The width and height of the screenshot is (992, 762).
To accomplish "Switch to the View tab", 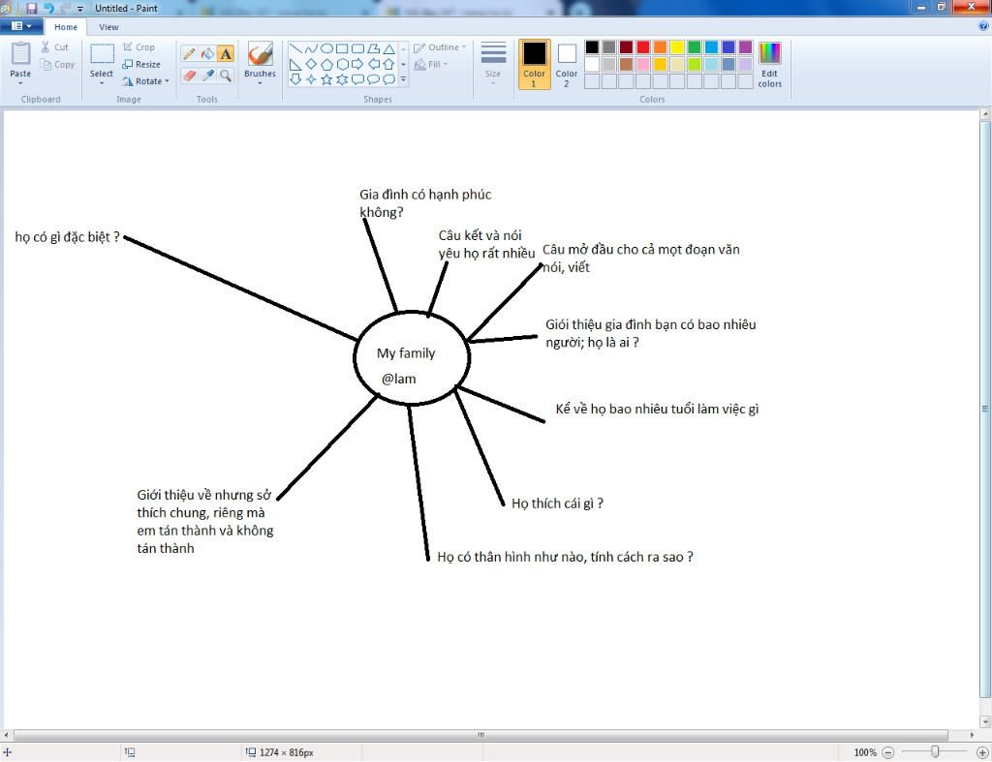I will 108,26.
